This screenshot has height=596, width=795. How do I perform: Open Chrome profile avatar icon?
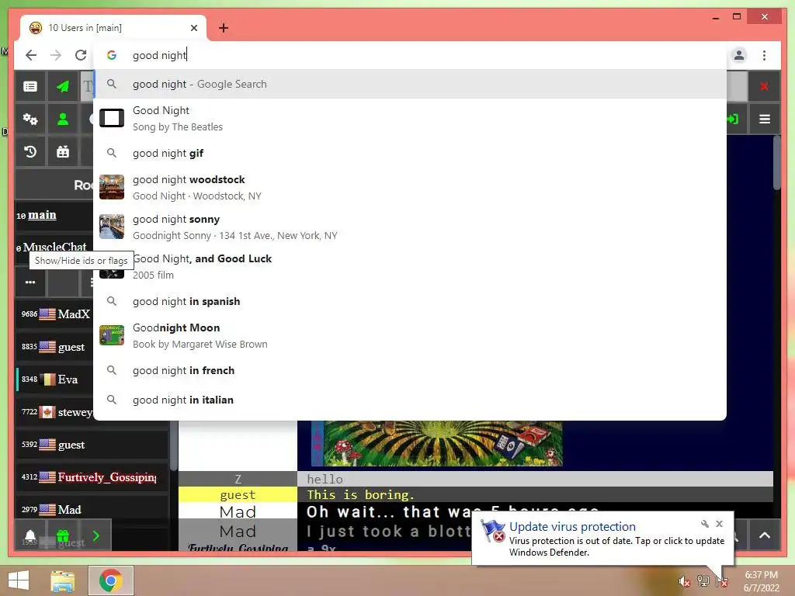coord(739,55)
